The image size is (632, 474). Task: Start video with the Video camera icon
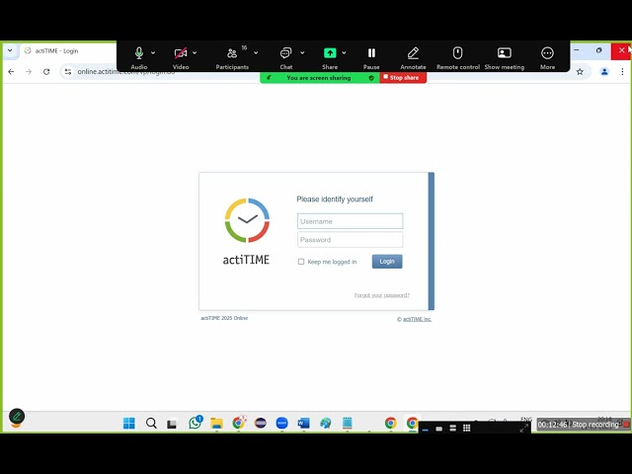tap(180, 53)
